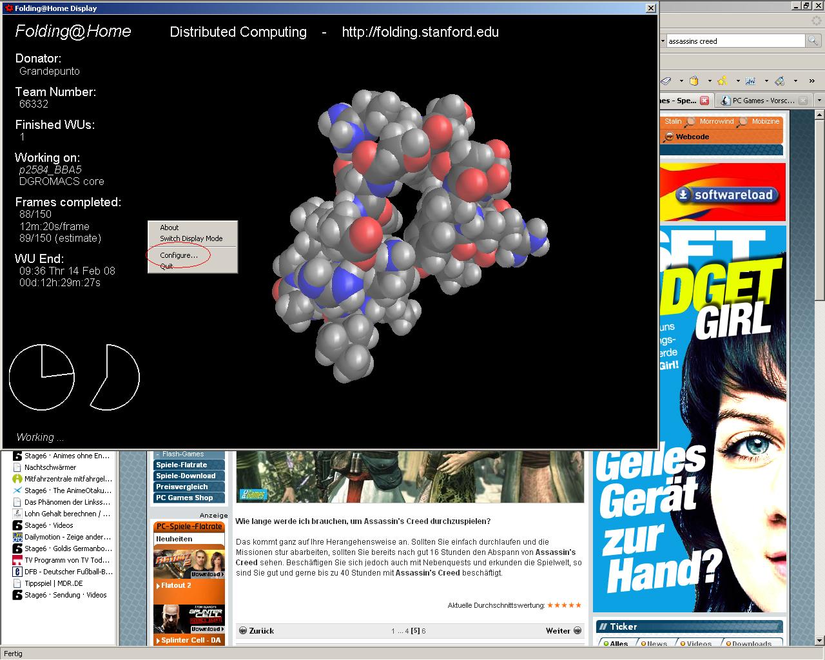Click the yellow shopping bag toolbar icon
This screenshot has height=660, width=825.
tap(694, 81)
